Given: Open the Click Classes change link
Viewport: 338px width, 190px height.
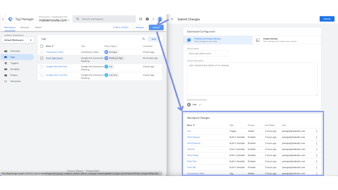Looking at the screenshot, I should 193,137.
